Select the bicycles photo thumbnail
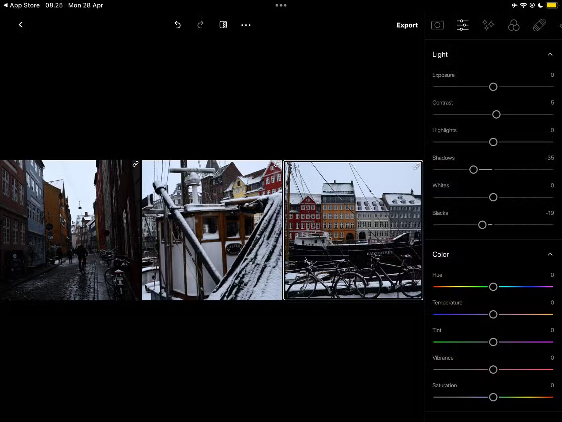The width and height of the screenshot is (562, 422). point(353,230)
